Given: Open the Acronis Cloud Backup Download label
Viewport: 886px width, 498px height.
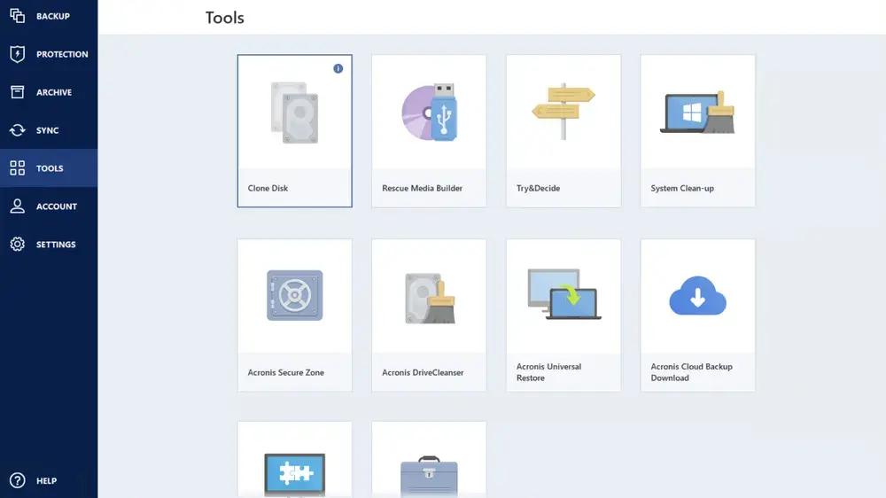Looking at the screenshot, I should pyautogui.click(x=691, y=372).
